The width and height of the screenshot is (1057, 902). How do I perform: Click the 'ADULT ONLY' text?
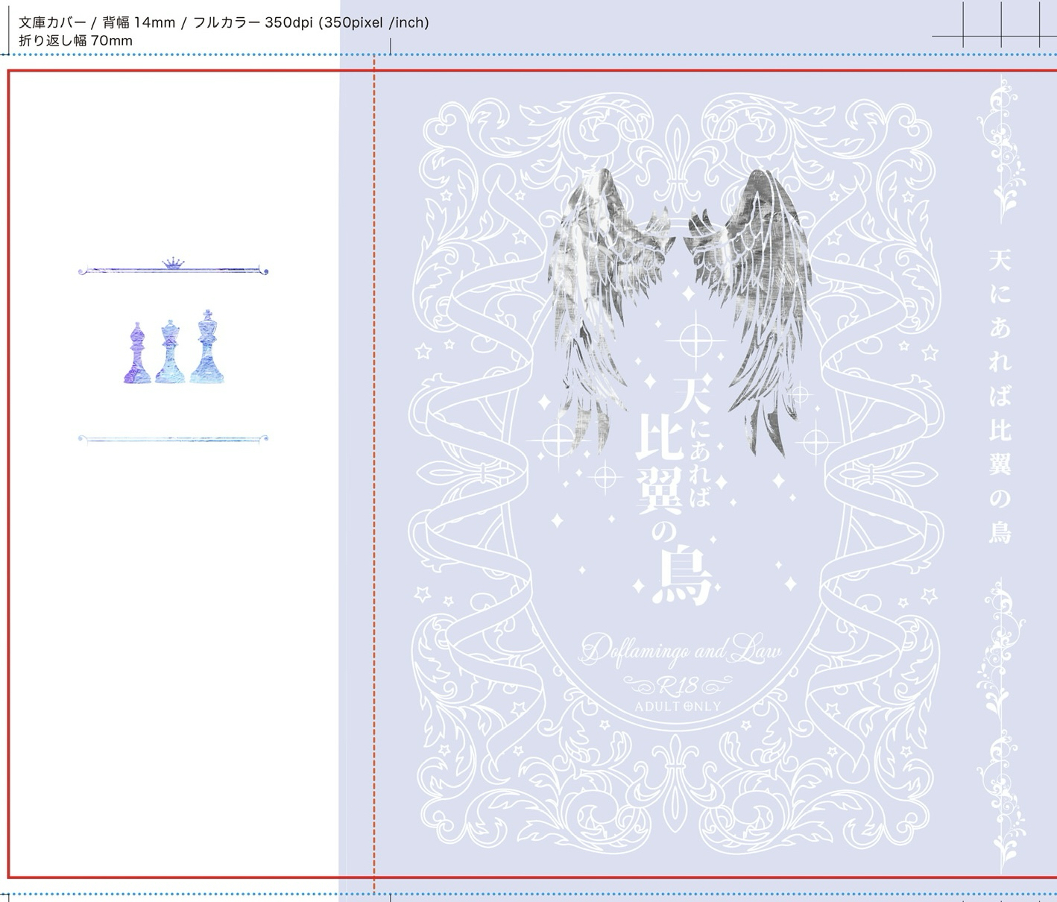coord(678,705)
